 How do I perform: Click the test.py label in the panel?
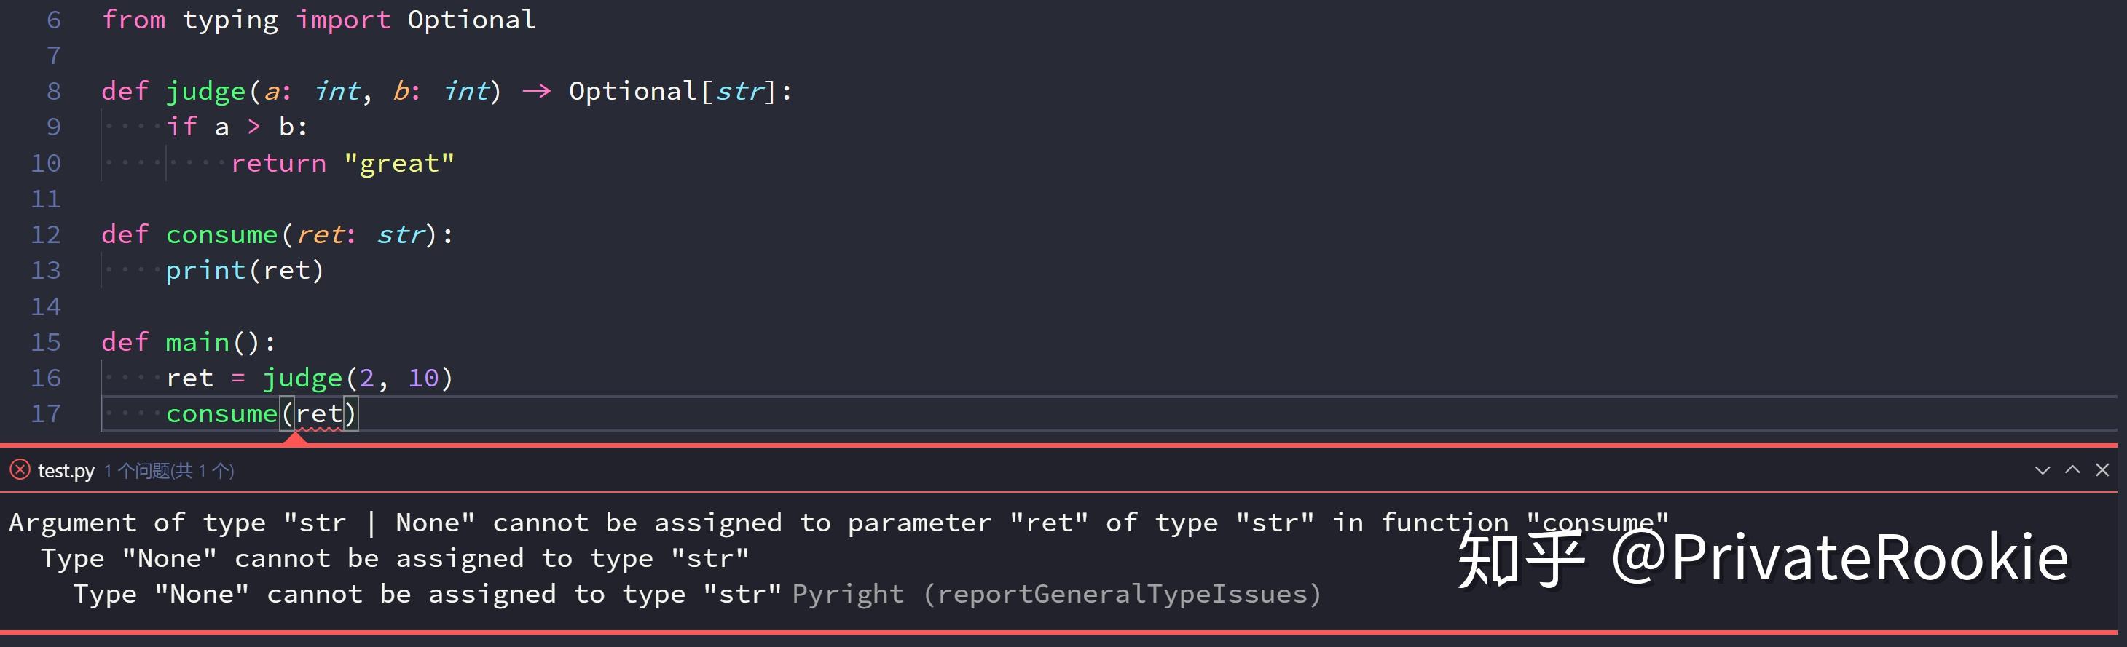[66, 469]
